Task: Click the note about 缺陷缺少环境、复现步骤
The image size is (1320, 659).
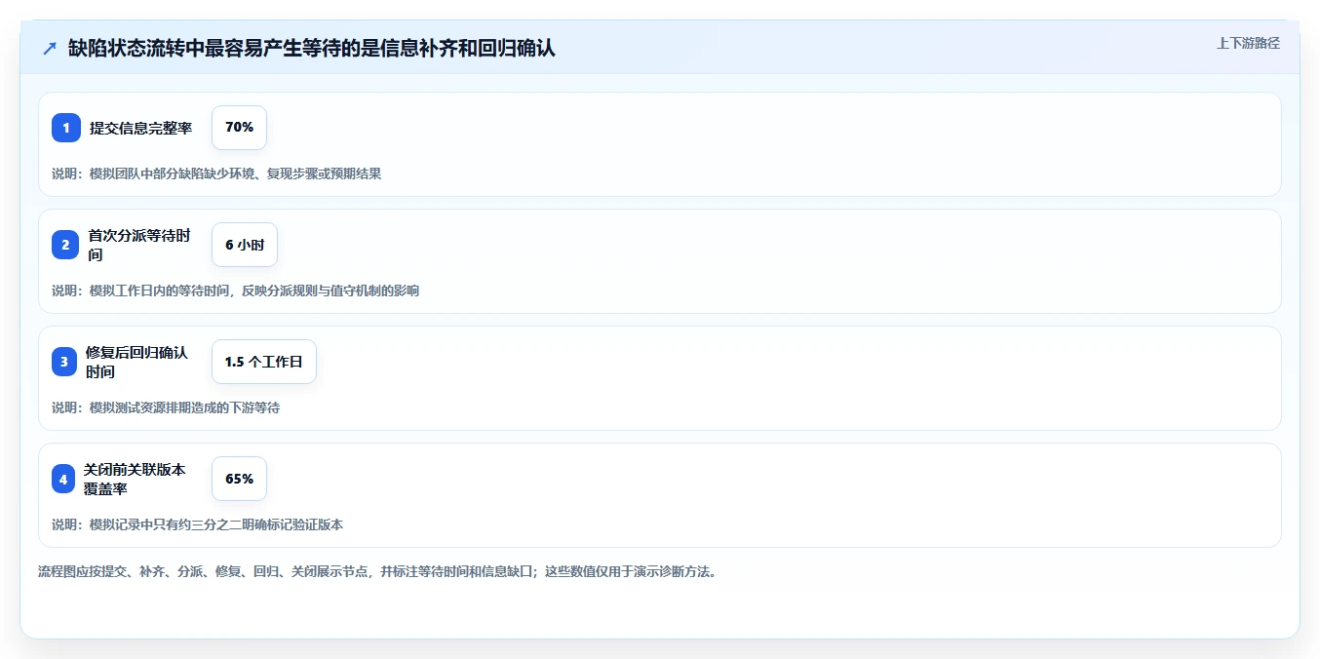Action: pyautogui.click(x=216, y=174)
